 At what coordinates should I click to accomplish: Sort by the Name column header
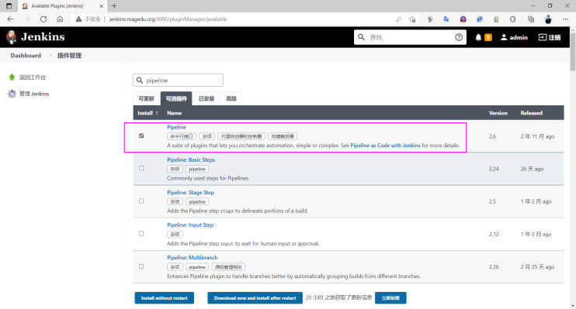(175, 113)
